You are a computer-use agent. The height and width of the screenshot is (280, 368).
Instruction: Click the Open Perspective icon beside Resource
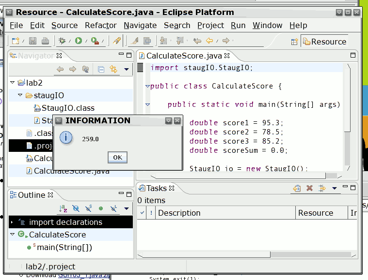tap(294, 42)
